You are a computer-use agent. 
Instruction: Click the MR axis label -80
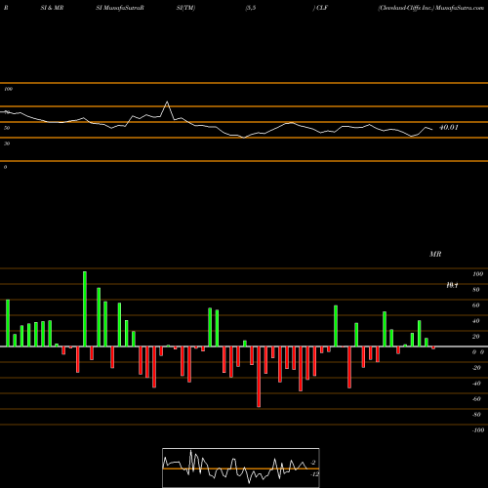tap(476, 415)
